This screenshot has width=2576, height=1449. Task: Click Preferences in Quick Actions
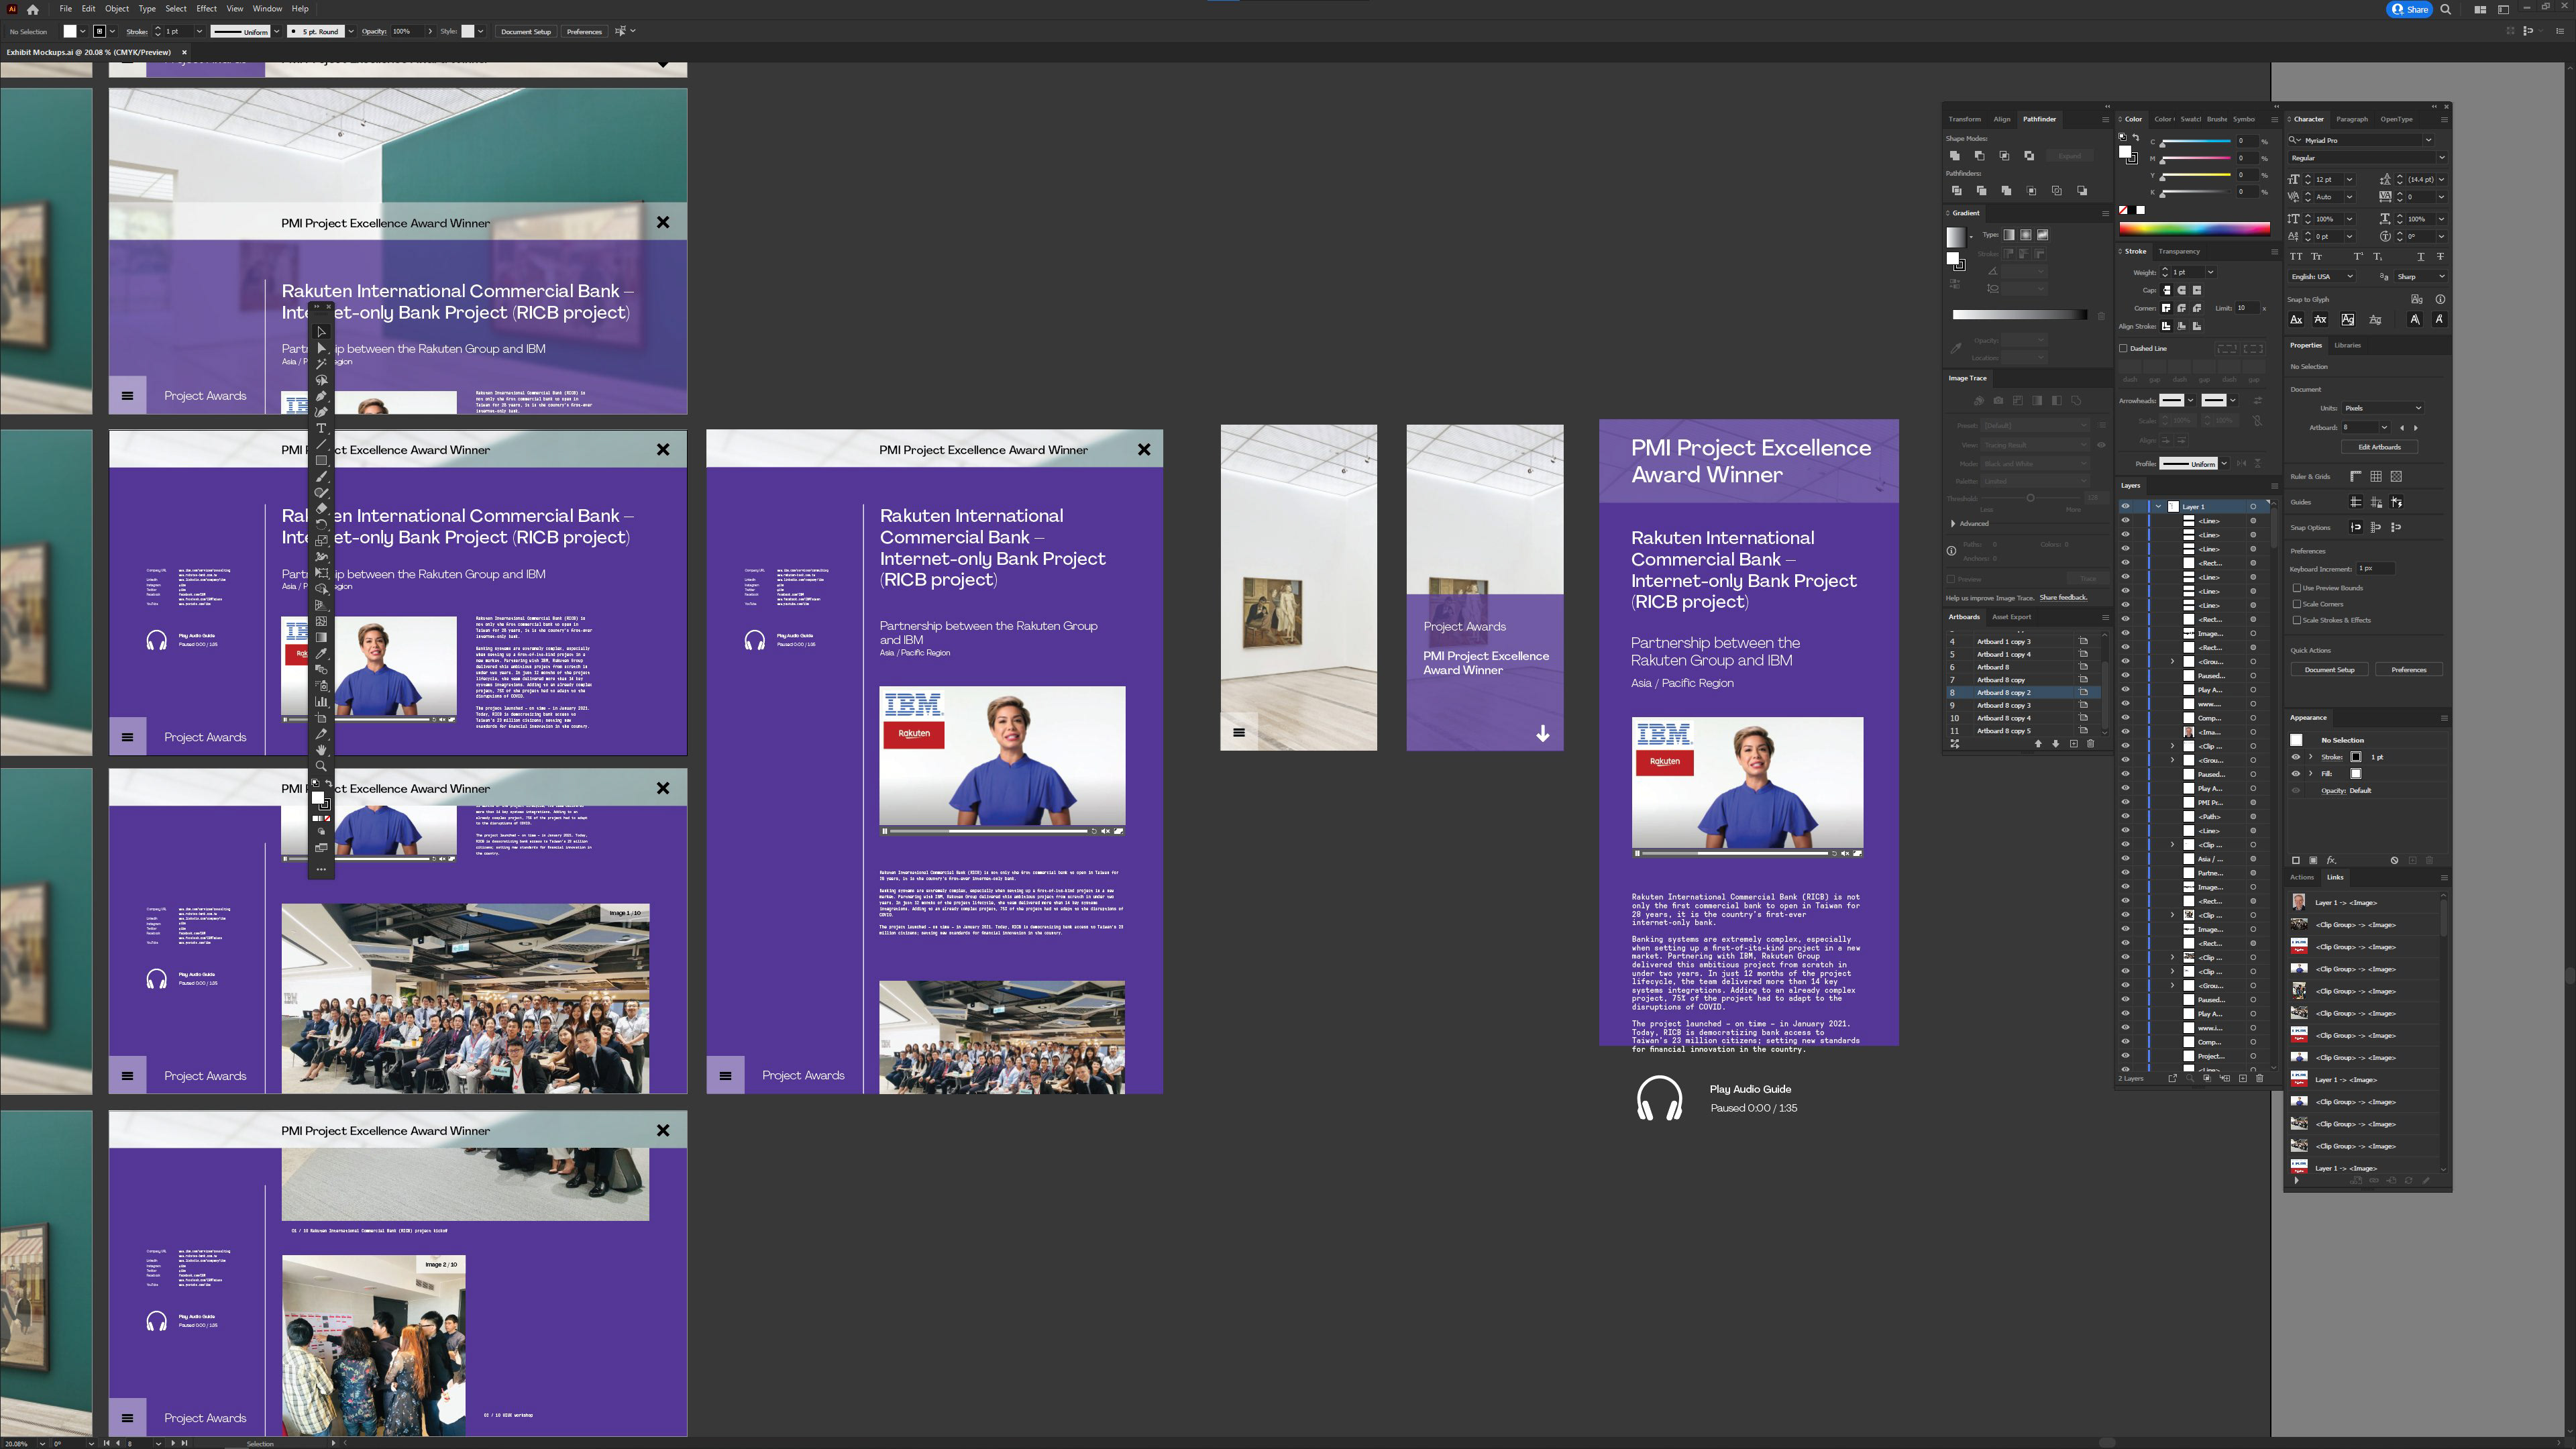2408,670
